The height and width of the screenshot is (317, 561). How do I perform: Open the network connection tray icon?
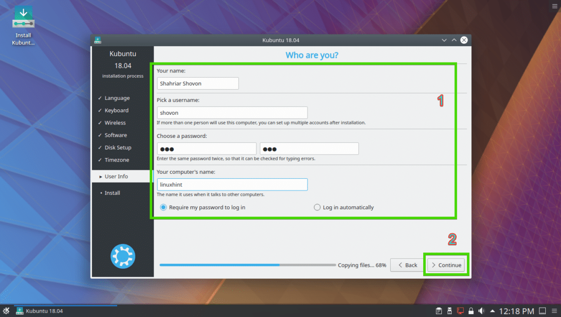coord(460,311)
